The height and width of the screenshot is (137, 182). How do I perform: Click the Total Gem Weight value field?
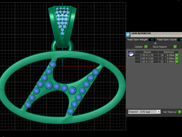[152, 40]
